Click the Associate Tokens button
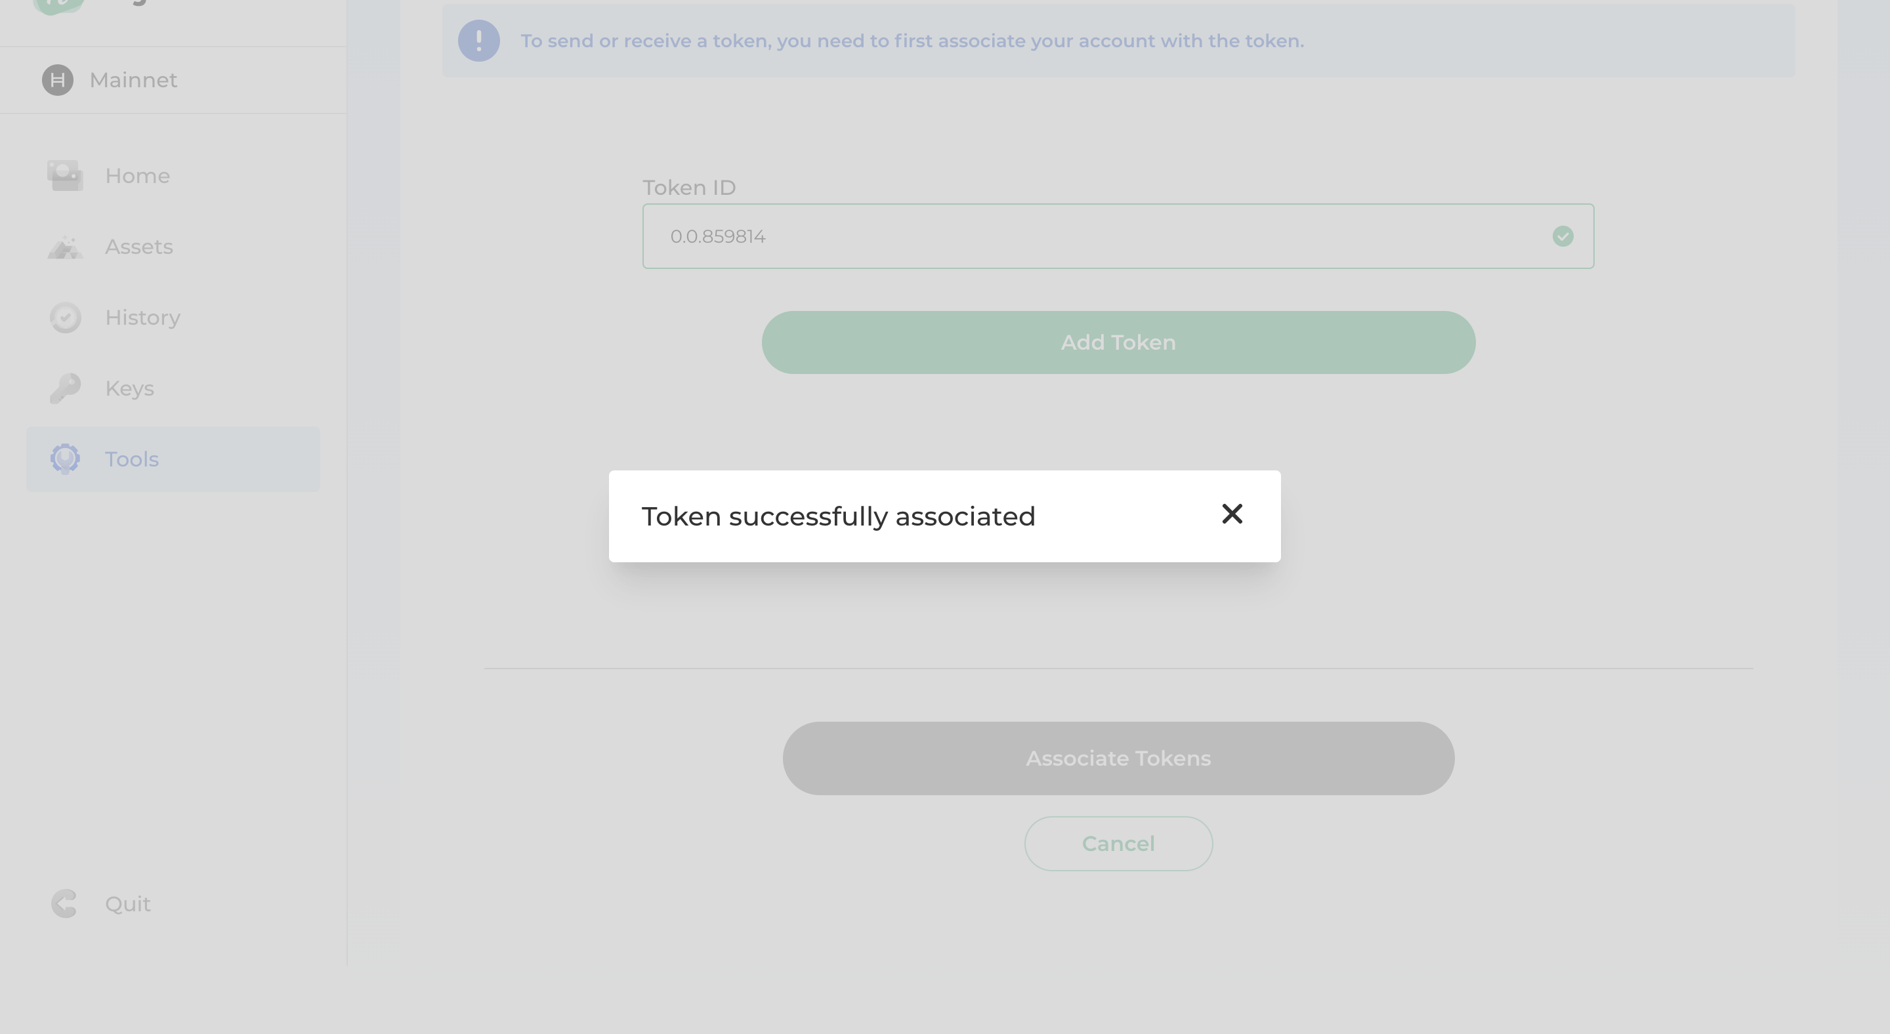Viewport: 1890px width, 1034px height. [x=1118, y=758]
